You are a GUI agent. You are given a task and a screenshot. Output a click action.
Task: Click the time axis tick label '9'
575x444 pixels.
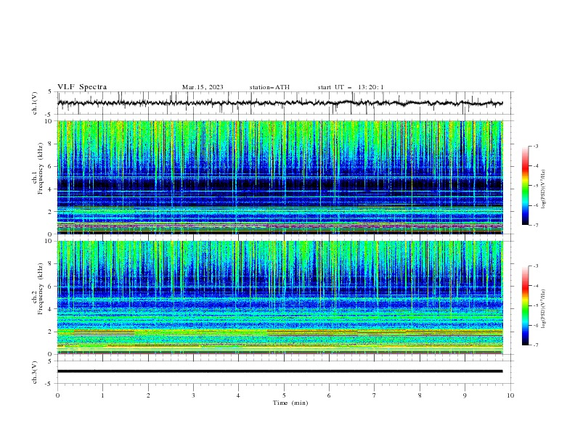(x=465, y=395)
